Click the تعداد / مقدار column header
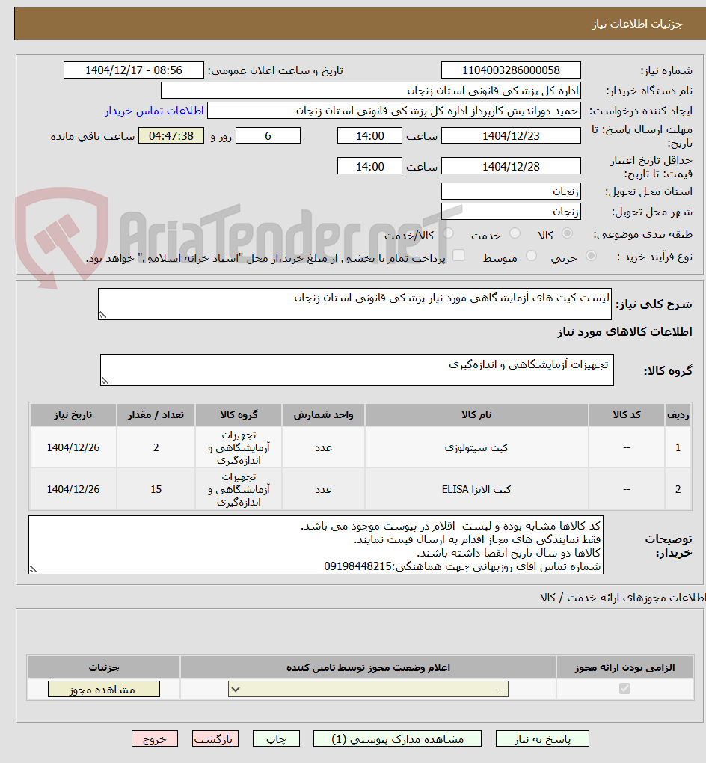Viewport: 706px width, 763px height. tap(156, 414)
